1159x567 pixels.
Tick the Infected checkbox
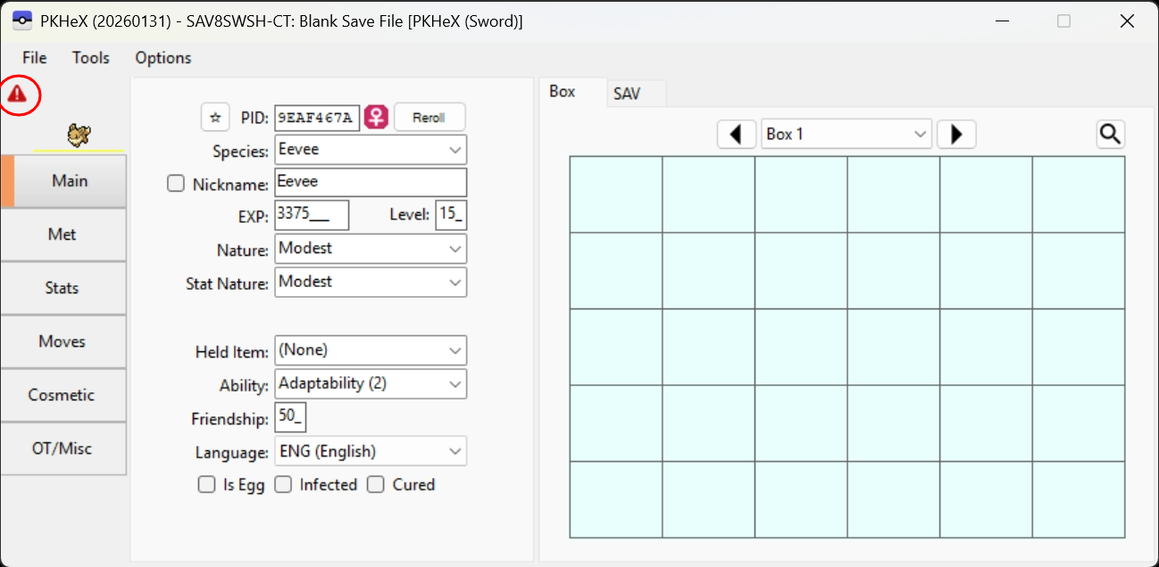[283, 485]
